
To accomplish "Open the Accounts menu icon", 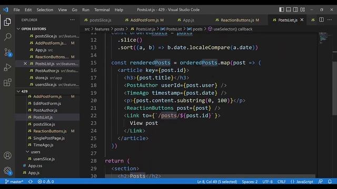I will [7, 155].
